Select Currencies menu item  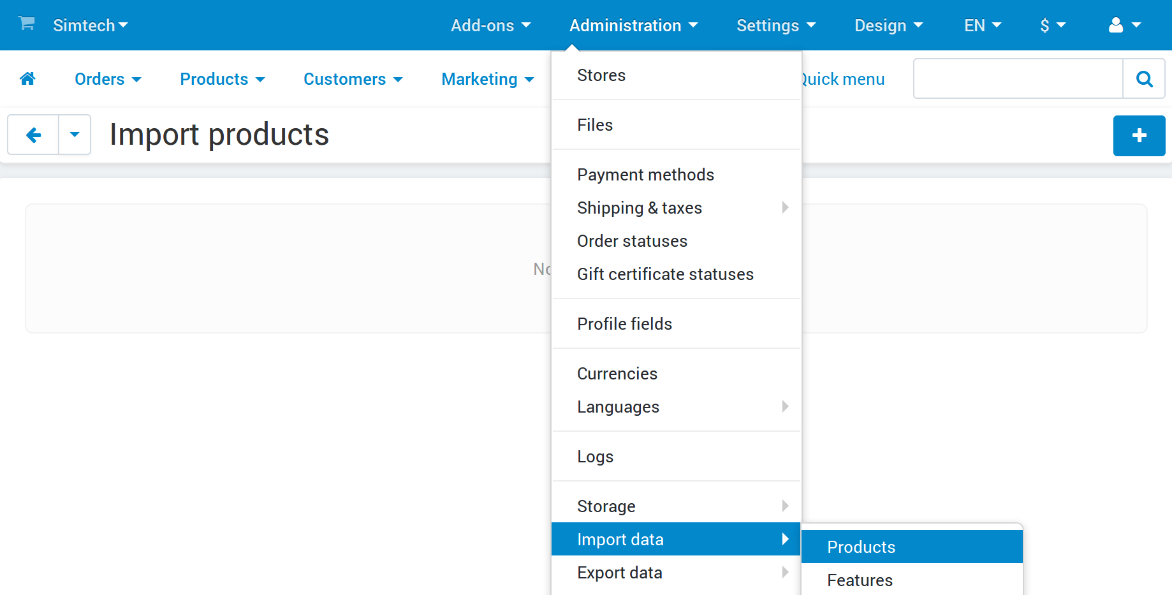point(676,374)
